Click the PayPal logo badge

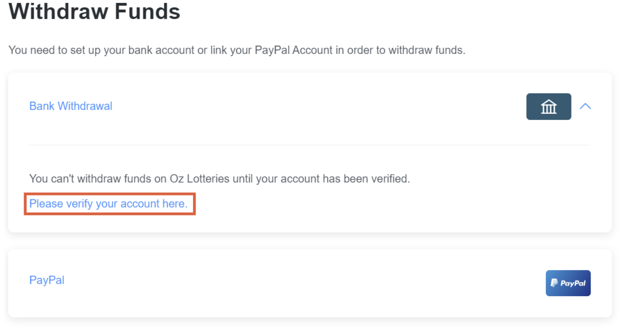click(568, 283)
